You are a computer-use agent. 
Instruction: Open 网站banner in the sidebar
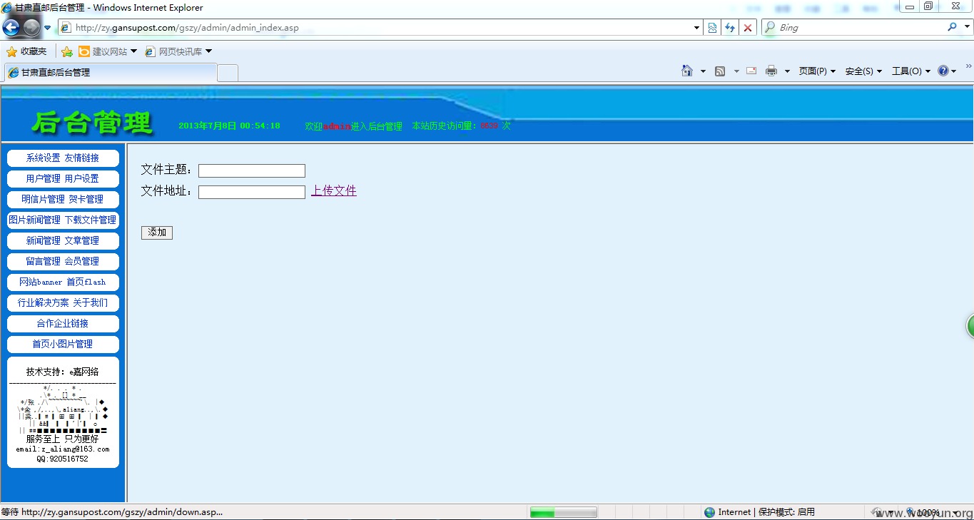pos(41,282)
